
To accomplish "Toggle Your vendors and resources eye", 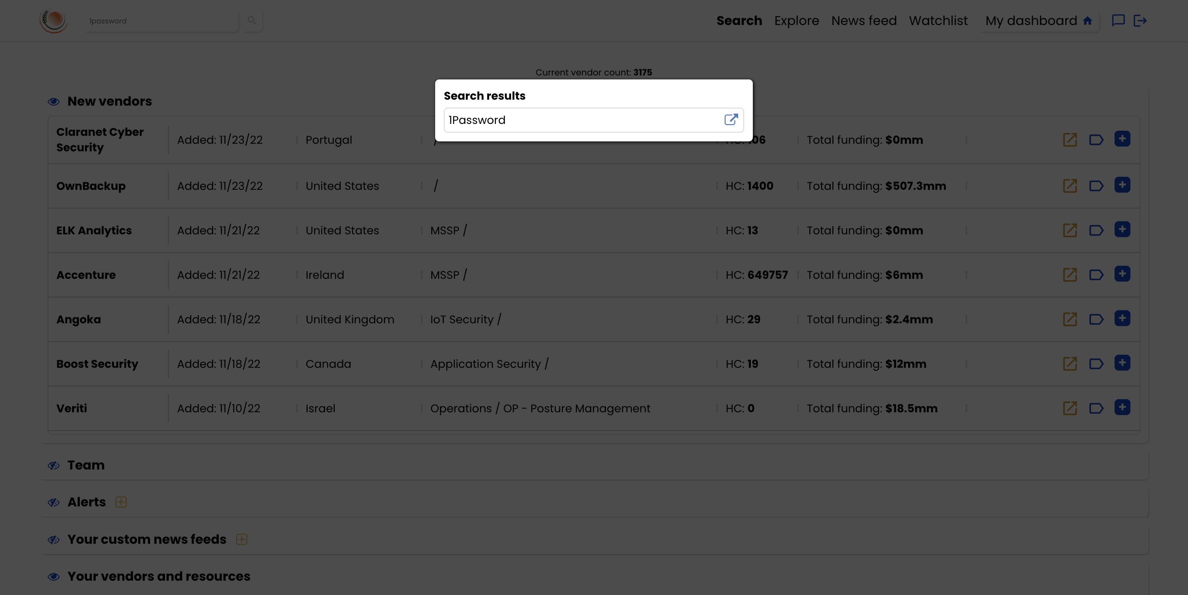I will pos(54,577).
